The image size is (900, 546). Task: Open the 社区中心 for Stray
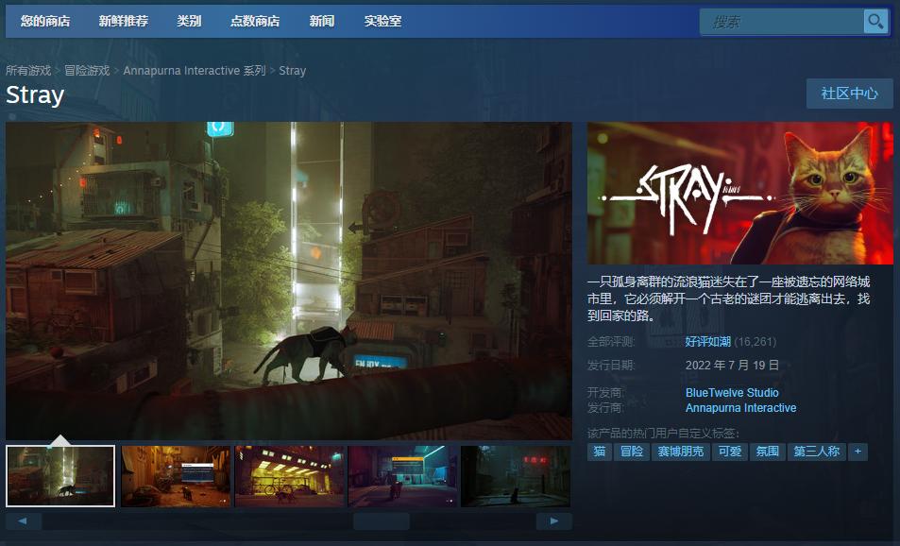[848, 94]
